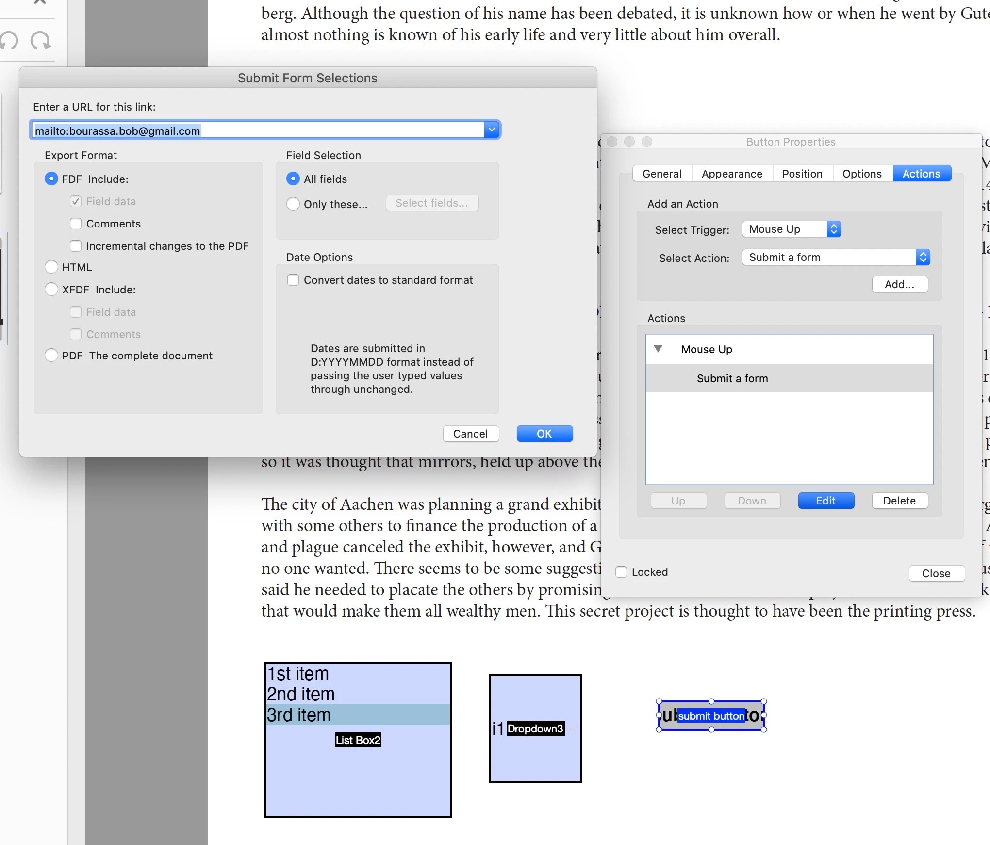Collapse the Mouse Up actions triangle
This screenshot has height=845, width=990.
[x=658, y=349]
